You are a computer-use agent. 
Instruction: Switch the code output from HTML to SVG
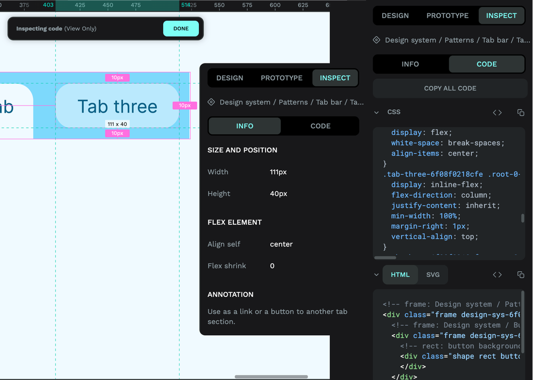point(433,274)
